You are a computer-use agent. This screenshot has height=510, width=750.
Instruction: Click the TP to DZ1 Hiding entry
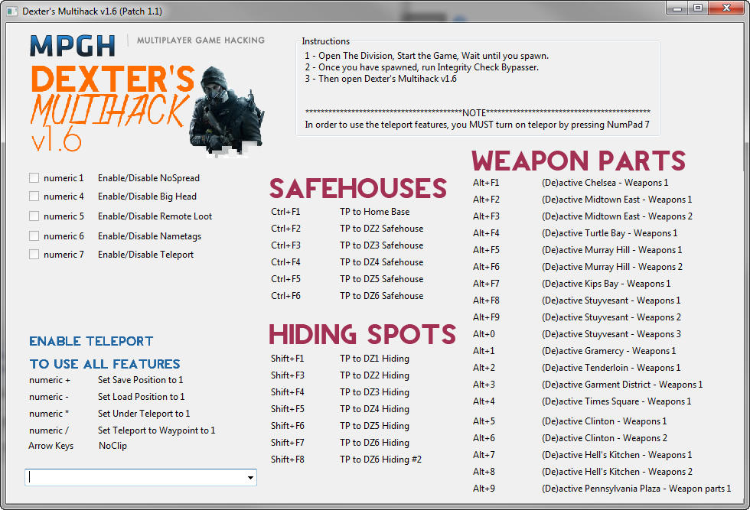pos(374,359)
